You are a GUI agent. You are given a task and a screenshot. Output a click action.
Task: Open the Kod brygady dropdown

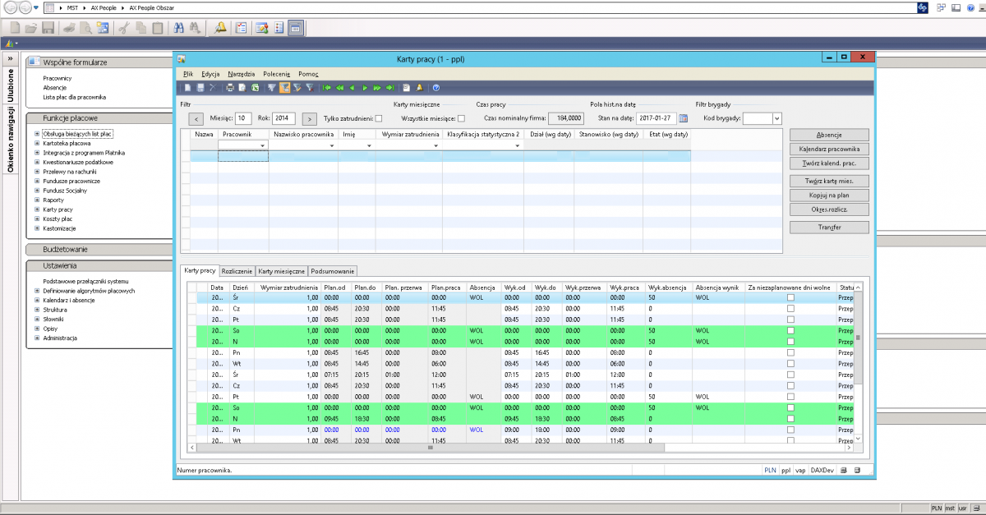tap(777, 118)
